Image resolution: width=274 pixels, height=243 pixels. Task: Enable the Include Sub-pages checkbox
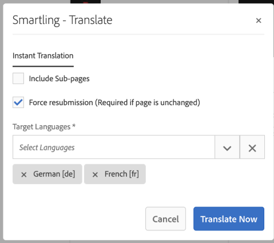[x=18, y=78]
